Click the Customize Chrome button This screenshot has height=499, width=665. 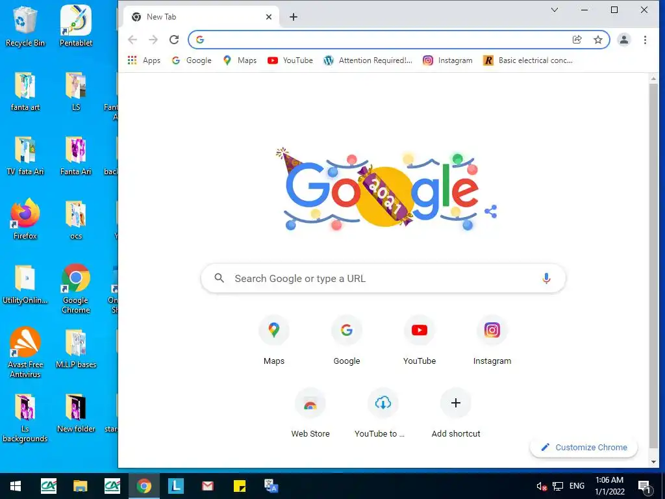tap(584, 447)
